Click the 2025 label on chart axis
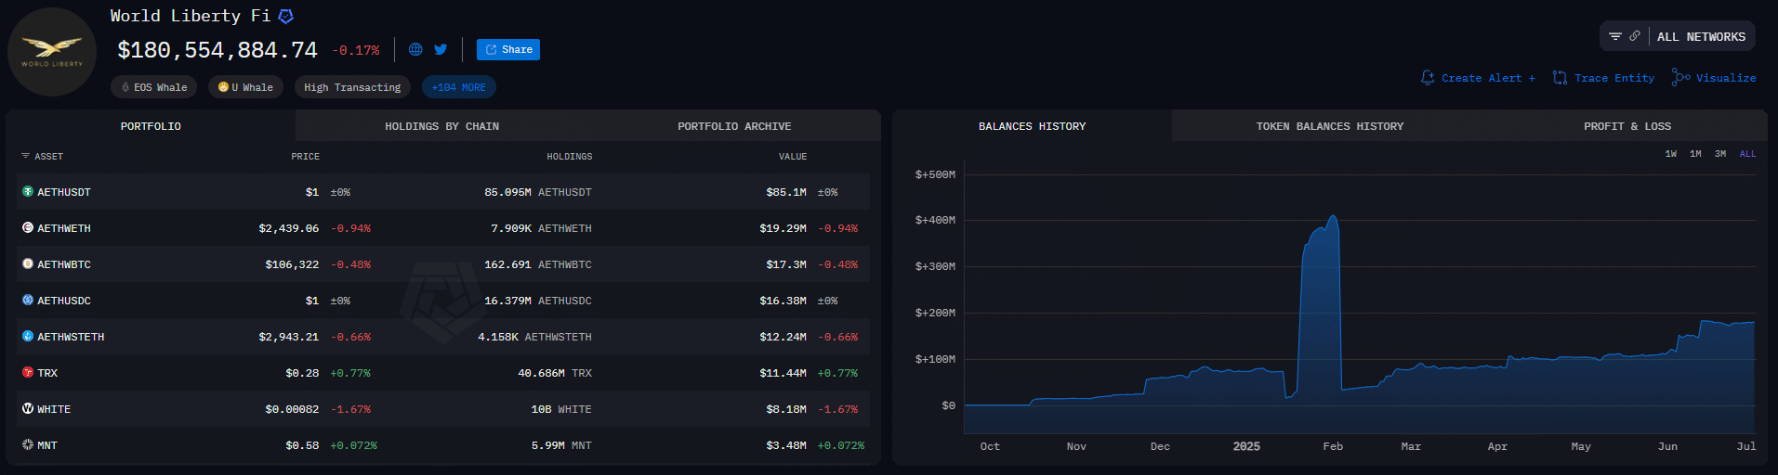Screen dimensions: 1778x475 coord(1246,446)
